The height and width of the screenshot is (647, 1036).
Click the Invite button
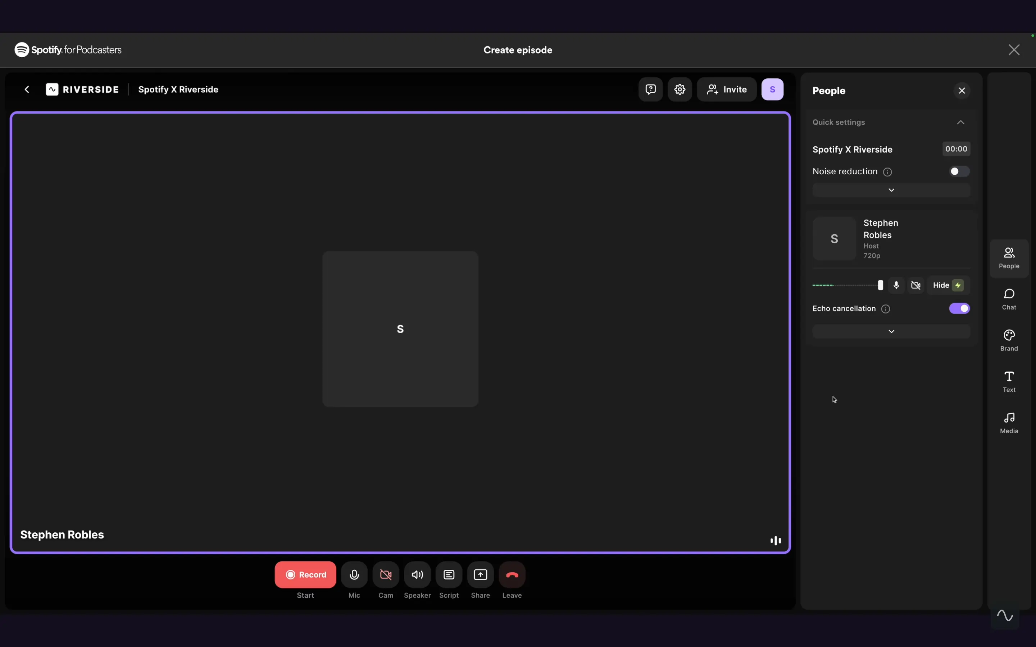click(x=727, y=90)
